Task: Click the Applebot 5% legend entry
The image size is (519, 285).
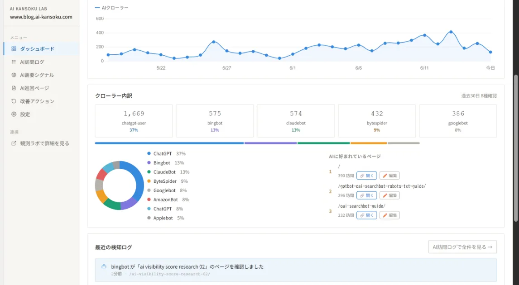Action: (x=165, y=218)
